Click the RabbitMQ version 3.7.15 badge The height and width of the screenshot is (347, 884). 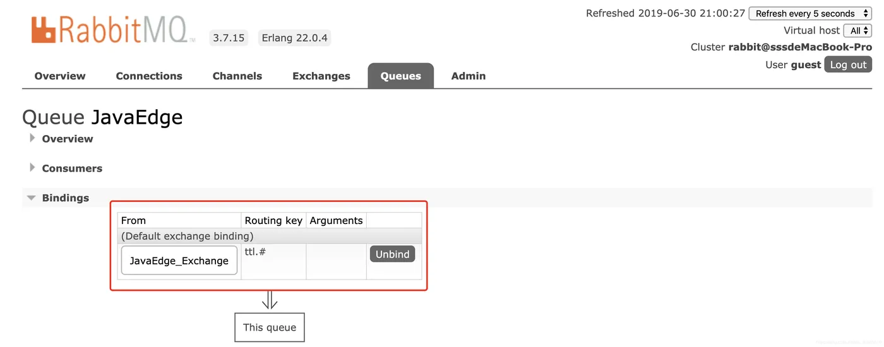(229, 38)
